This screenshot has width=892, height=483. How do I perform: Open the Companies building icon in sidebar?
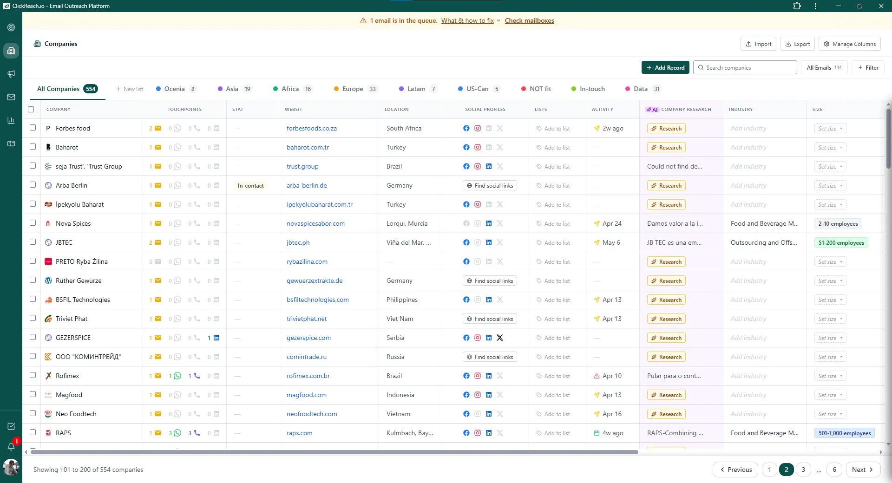11,51
